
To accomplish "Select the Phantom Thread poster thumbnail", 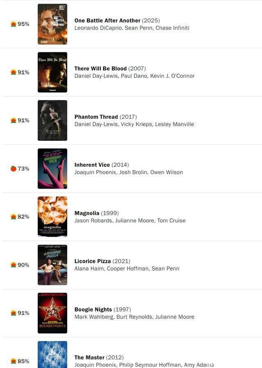I will pos(52,120).
